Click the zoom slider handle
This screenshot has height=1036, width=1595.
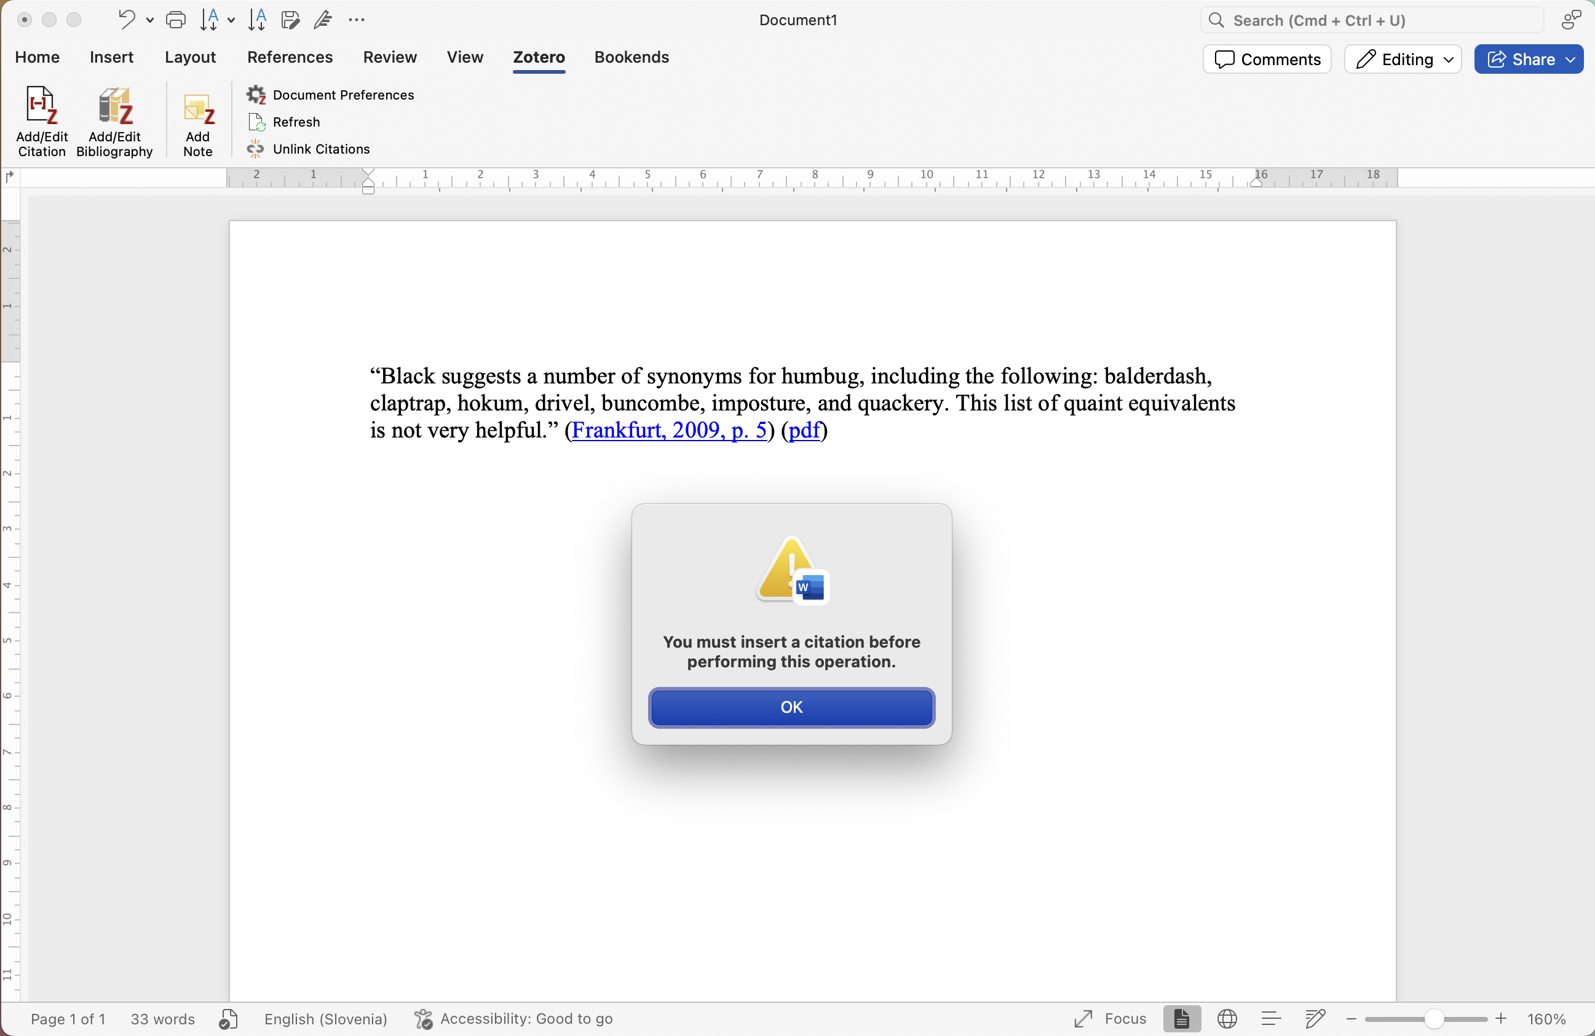pyautogui.click(x=1433, y=1019)
